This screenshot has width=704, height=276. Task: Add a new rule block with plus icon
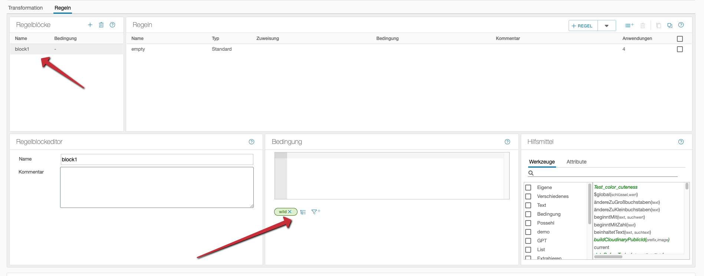[x=90, y=25]
